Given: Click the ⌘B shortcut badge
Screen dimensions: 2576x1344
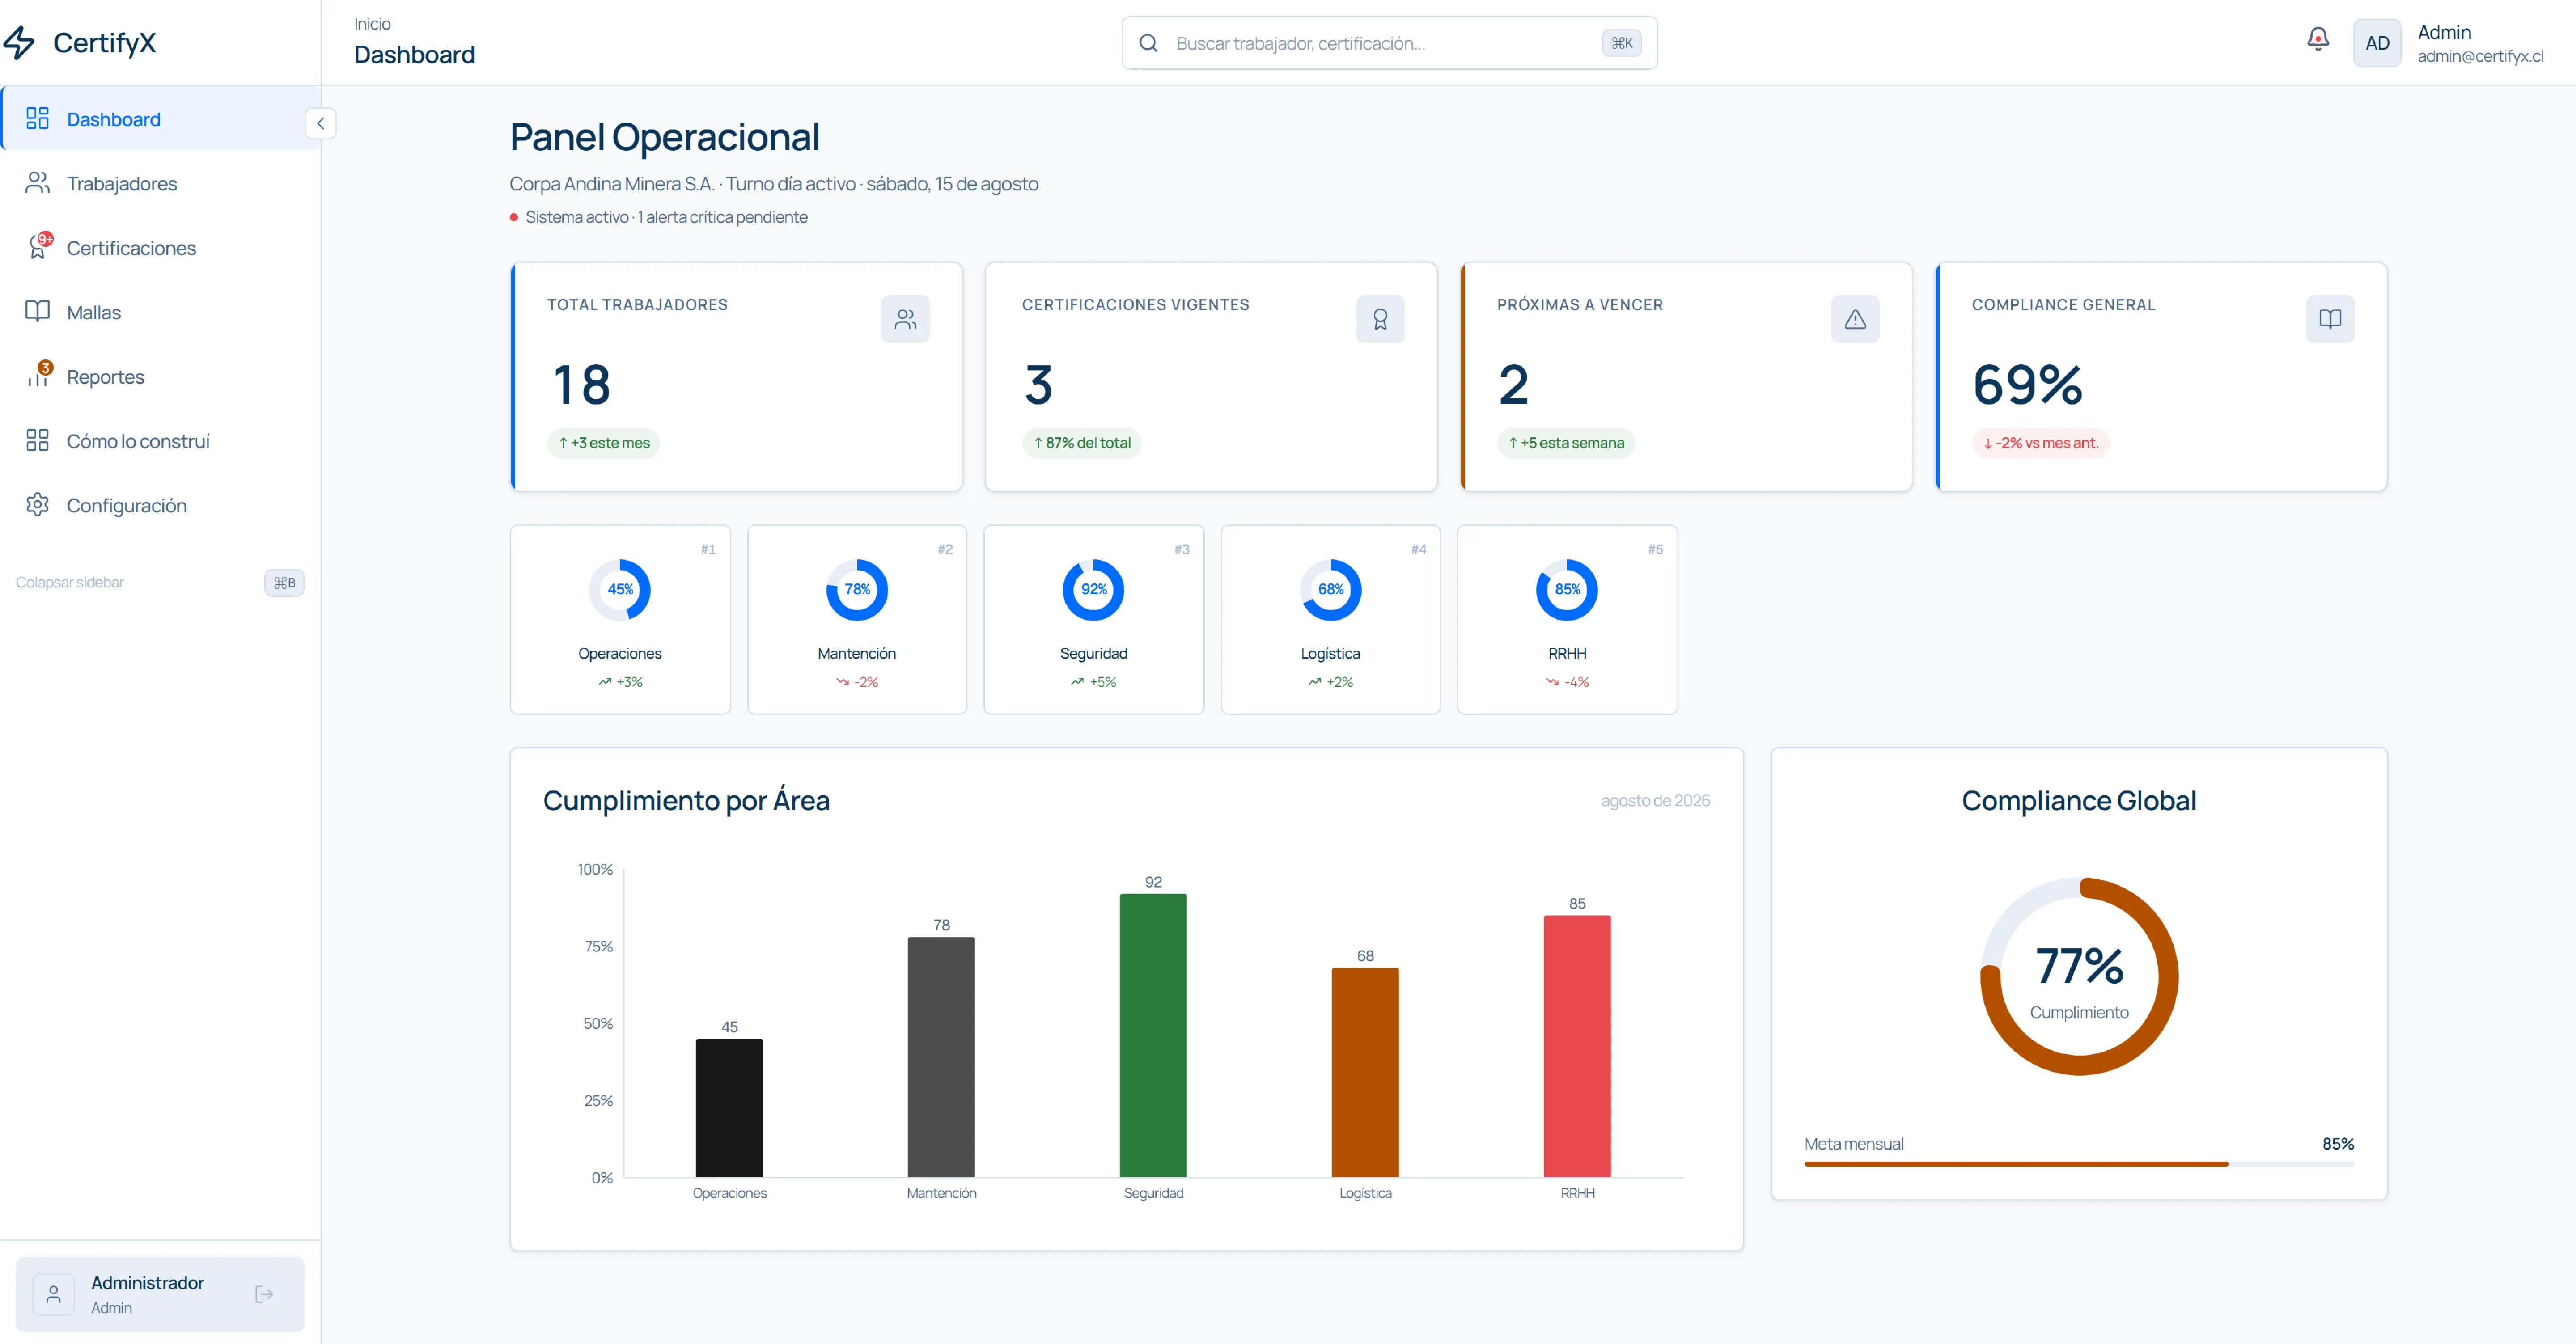Looking at the screenshot, I should [x=284, y=582].
